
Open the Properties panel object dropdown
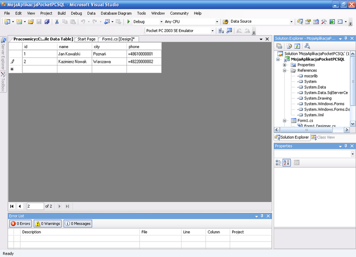click(x=352, y=154)
